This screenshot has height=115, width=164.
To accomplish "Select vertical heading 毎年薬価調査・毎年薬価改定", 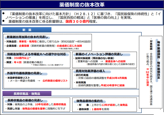I will point(159,60).
